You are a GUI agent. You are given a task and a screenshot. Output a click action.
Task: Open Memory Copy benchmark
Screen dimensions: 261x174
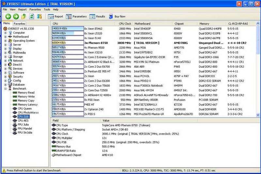26,101
